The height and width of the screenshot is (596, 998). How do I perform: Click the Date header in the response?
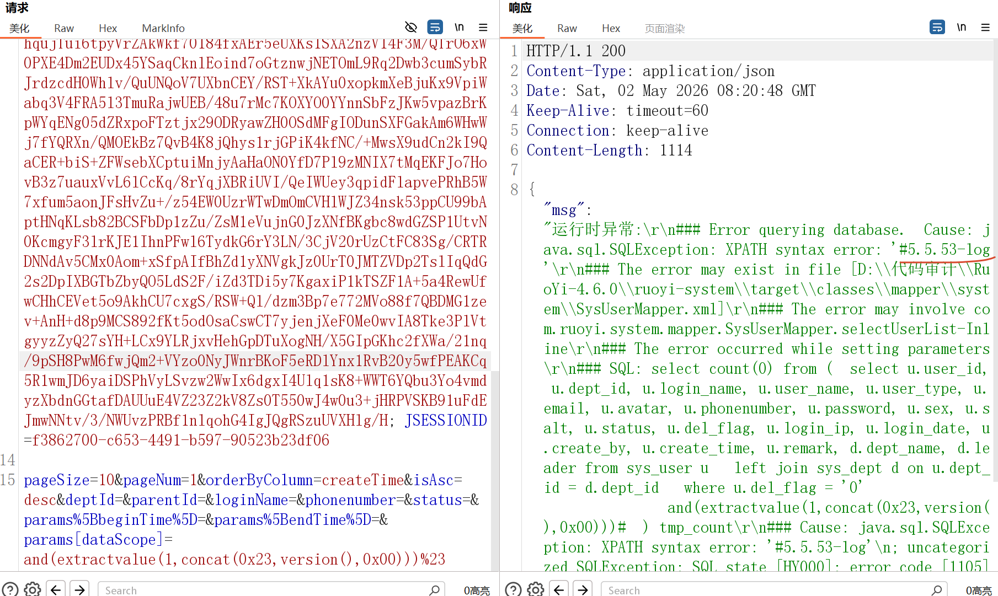pyautogui.click(x=542, y=91)
